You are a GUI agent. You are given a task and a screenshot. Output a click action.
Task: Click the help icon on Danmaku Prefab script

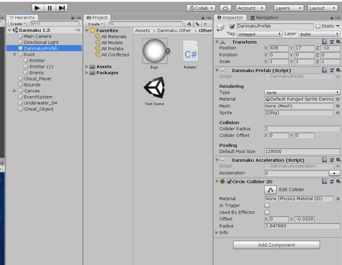click(x=325, y=70)
